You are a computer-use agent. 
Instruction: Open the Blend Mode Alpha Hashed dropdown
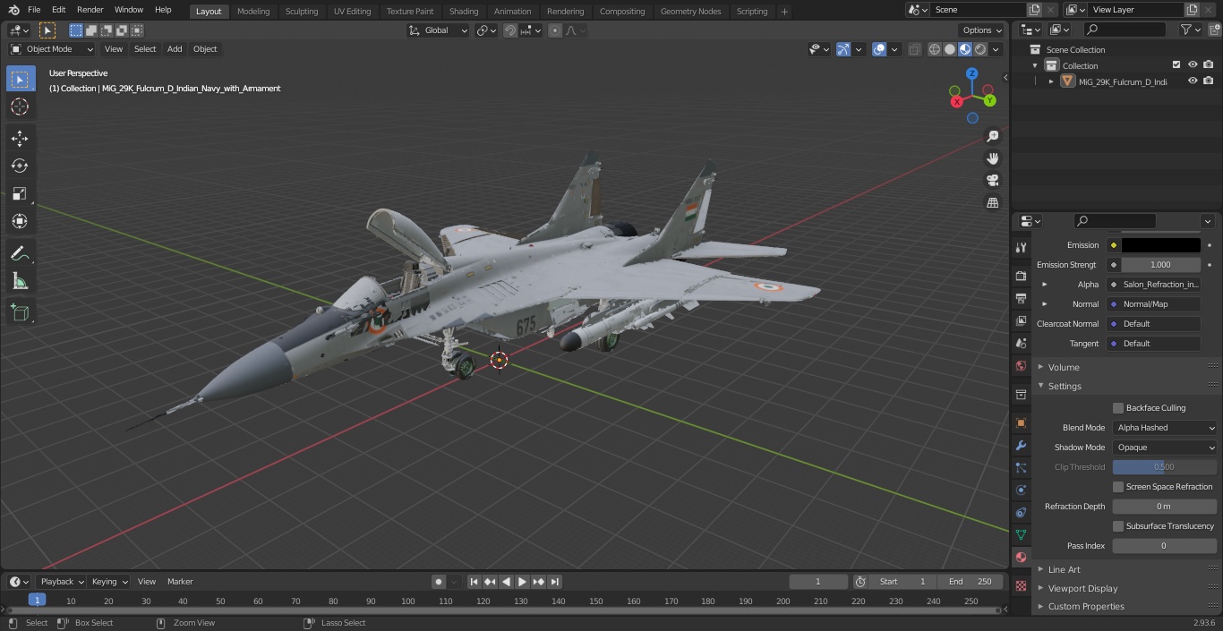pos(1165,428)
